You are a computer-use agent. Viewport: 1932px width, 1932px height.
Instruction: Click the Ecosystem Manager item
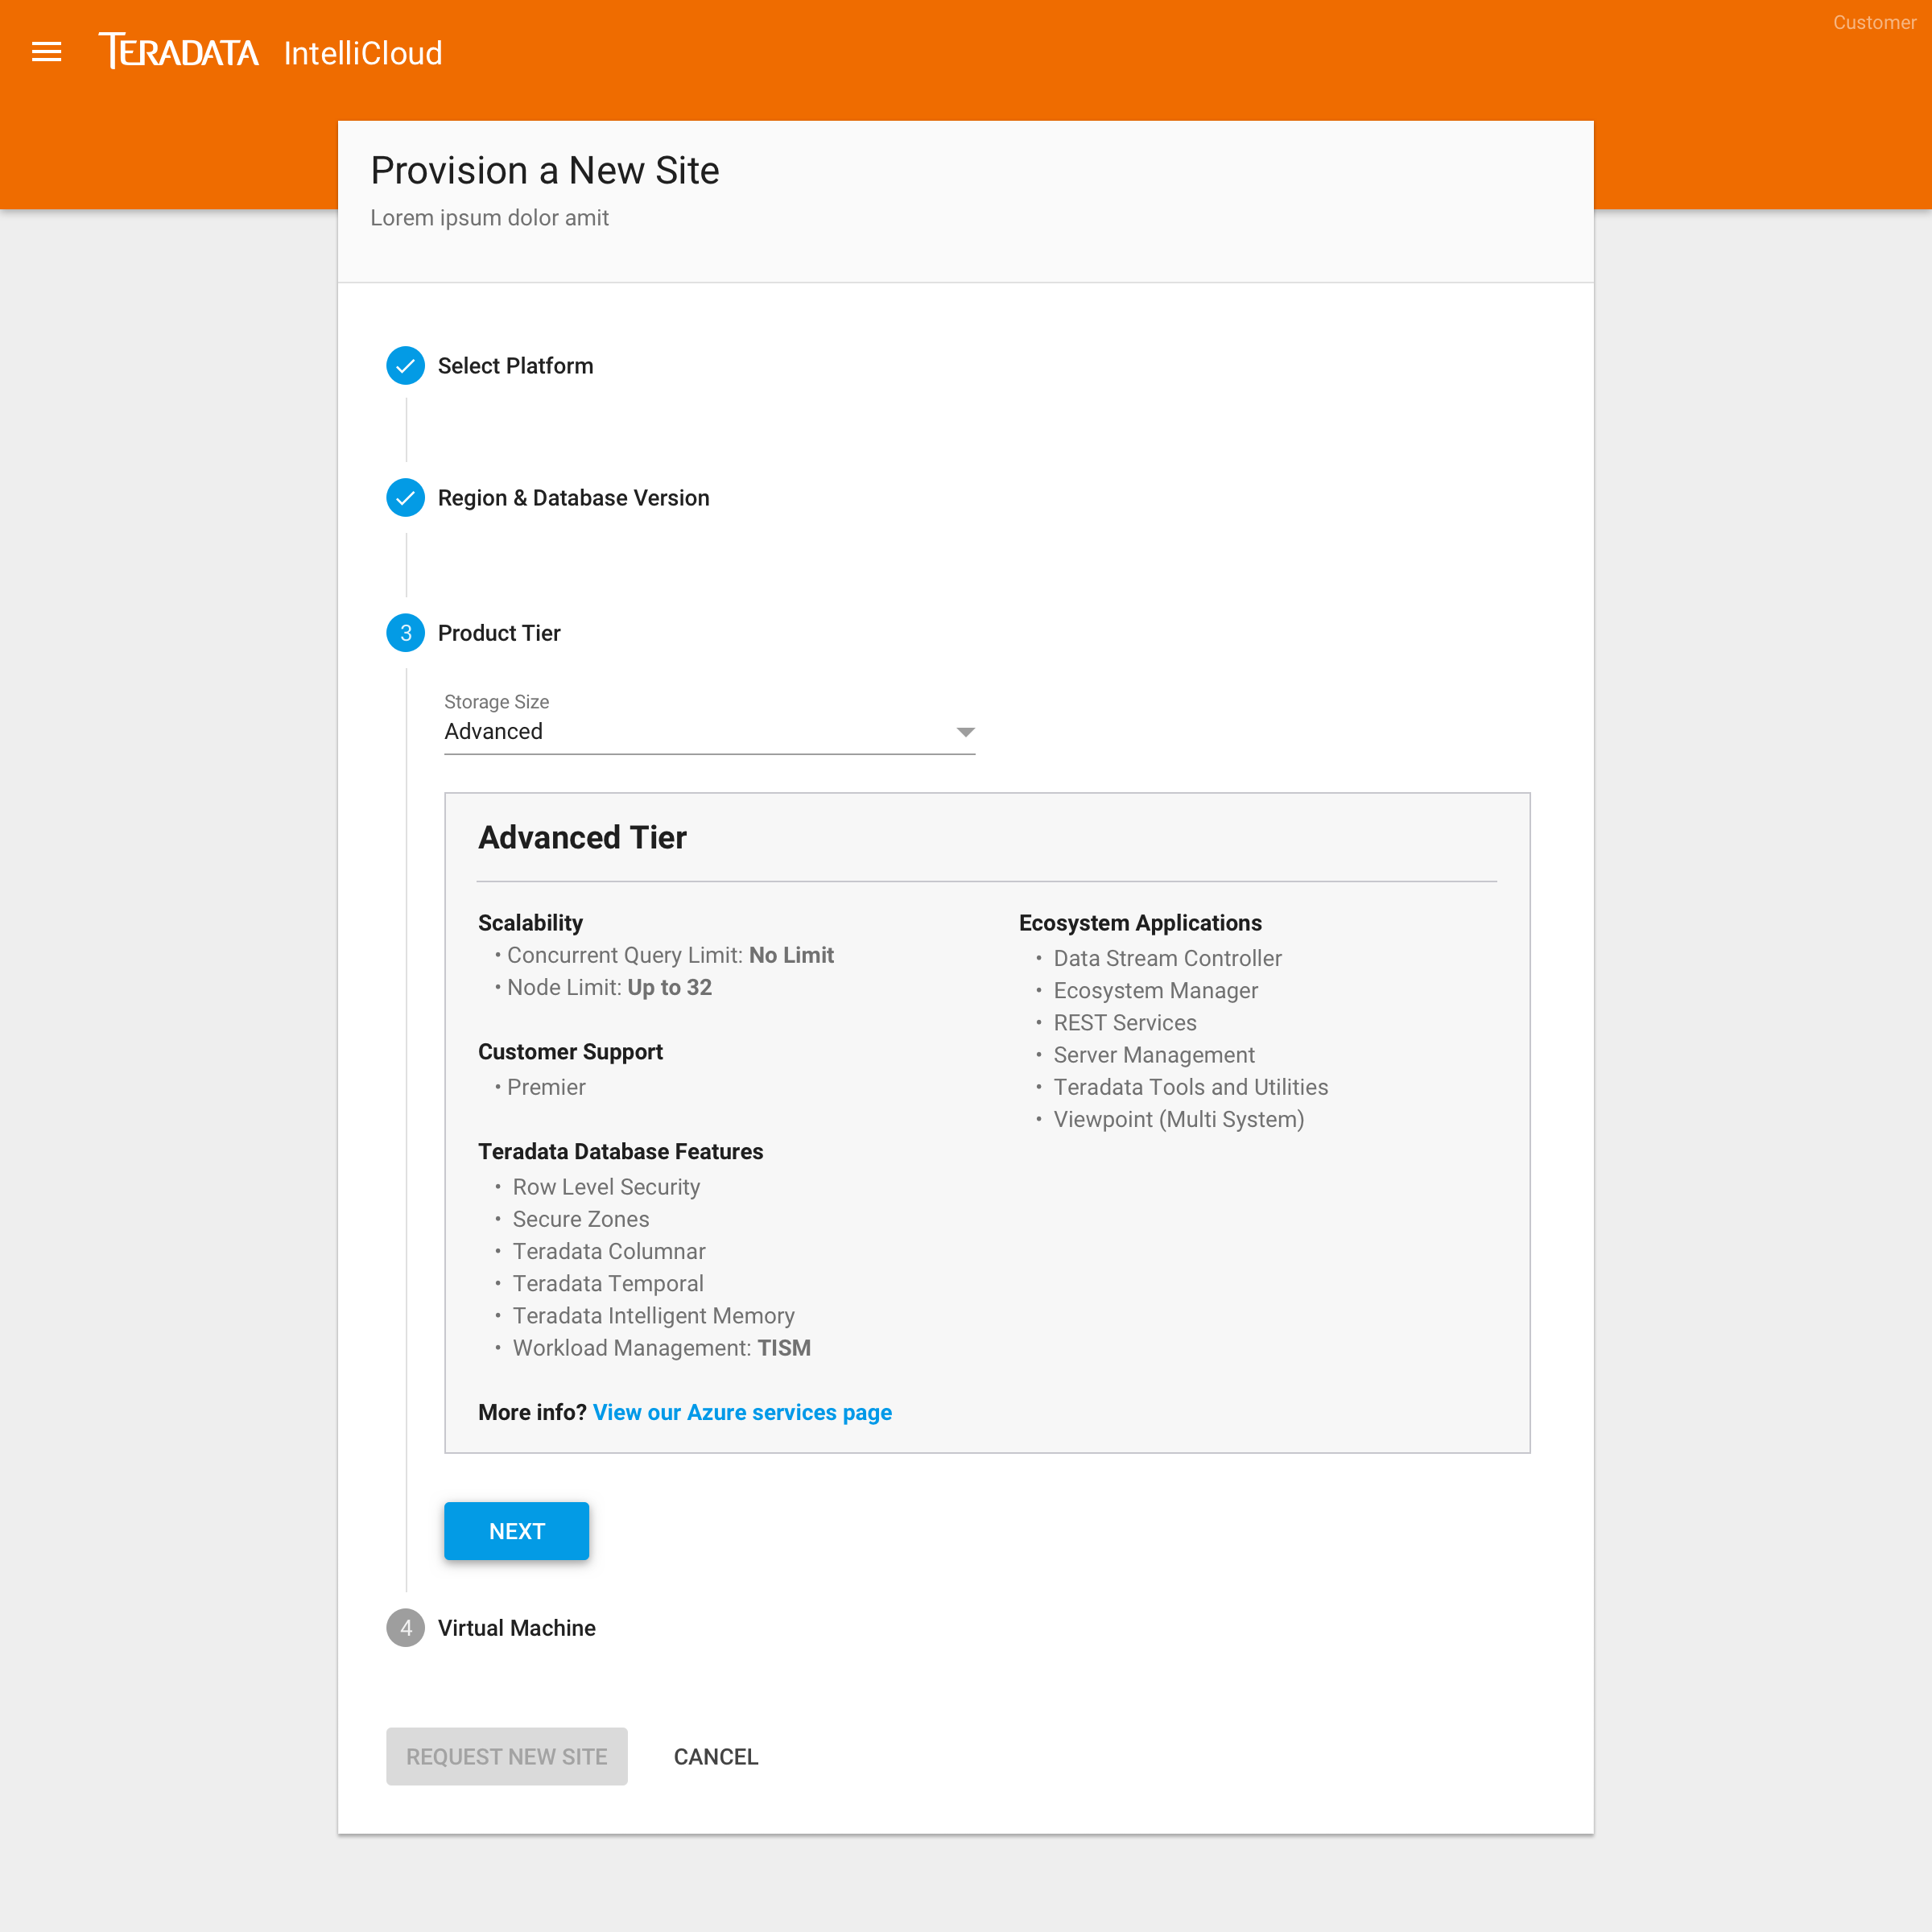click(x=1155, y=990)
